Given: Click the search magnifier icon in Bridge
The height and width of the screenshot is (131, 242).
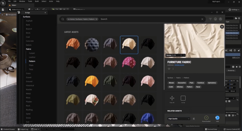Looking at the screenshot, I should (63, 19).
